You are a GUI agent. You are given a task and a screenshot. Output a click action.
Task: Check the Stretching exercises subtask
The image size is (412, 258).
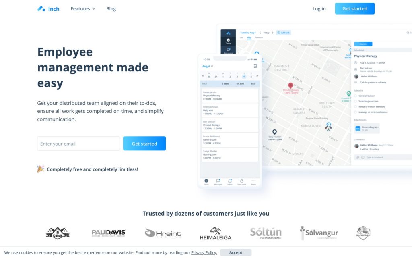point(356,101)
